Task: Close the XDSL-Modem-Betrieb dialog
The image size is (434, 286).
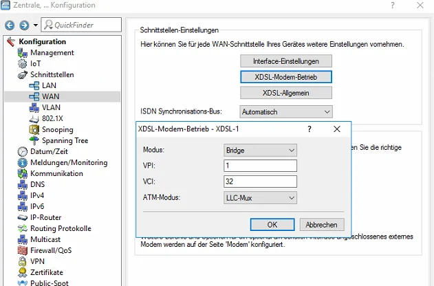Action: (337, 129)
